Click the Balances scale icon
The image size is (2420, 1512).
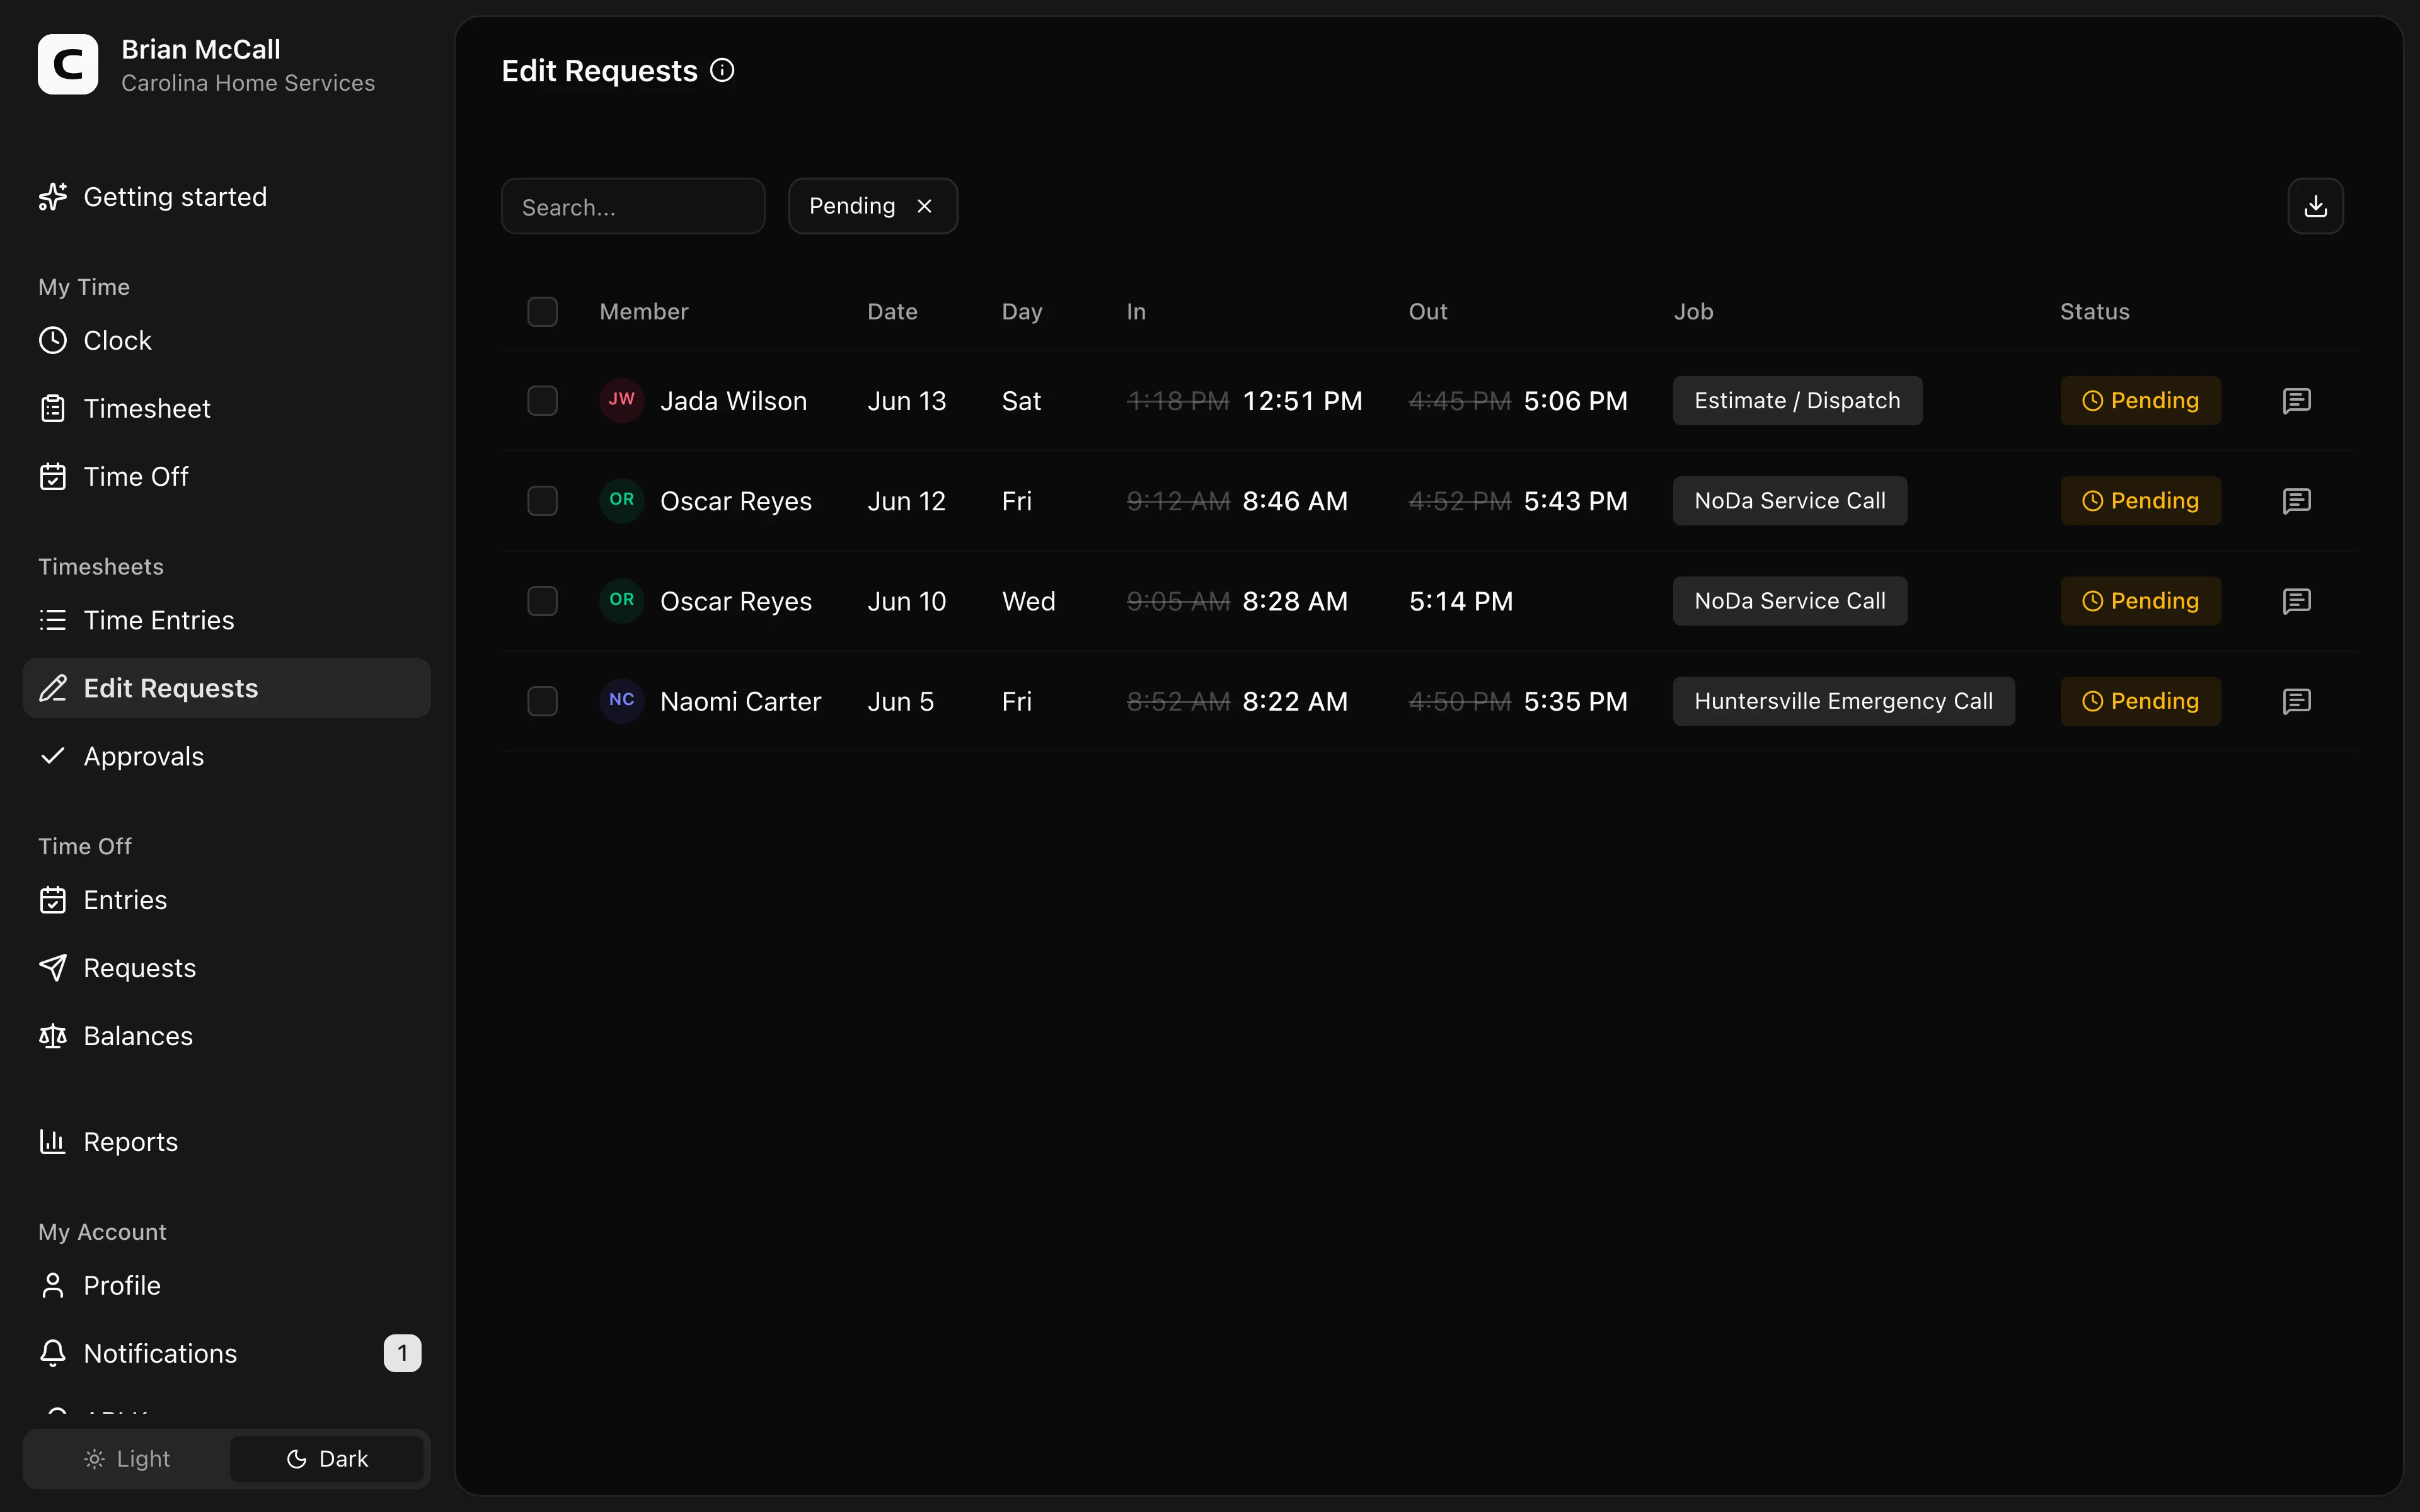(53, 1036)
